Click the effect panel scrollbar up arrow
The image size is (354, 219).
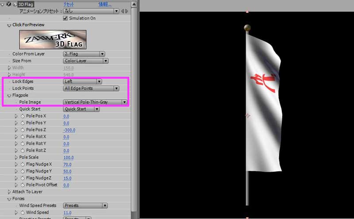134,4
